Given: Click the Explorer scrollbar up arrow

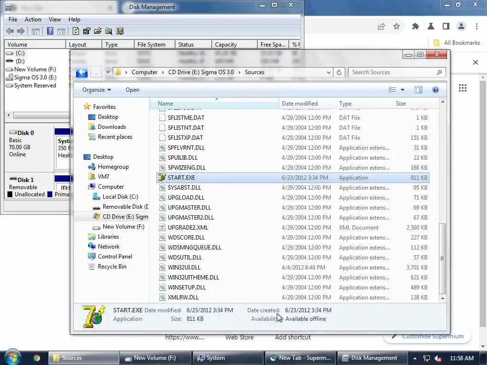Looking at the screenshot, I should (443, 102).
